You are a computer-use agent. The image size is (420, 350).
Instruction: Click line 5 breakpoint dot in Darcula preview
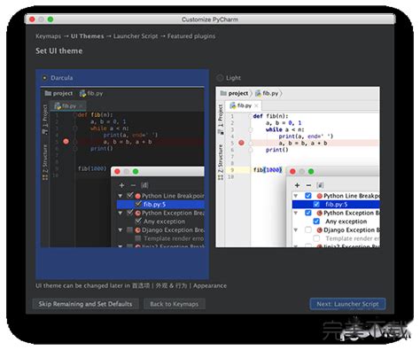(x=66, y=142)
